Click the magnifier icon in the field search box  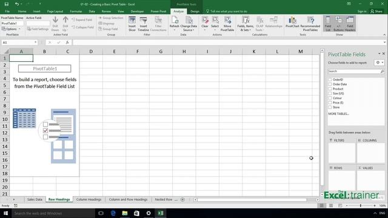(x=382, y=71)
